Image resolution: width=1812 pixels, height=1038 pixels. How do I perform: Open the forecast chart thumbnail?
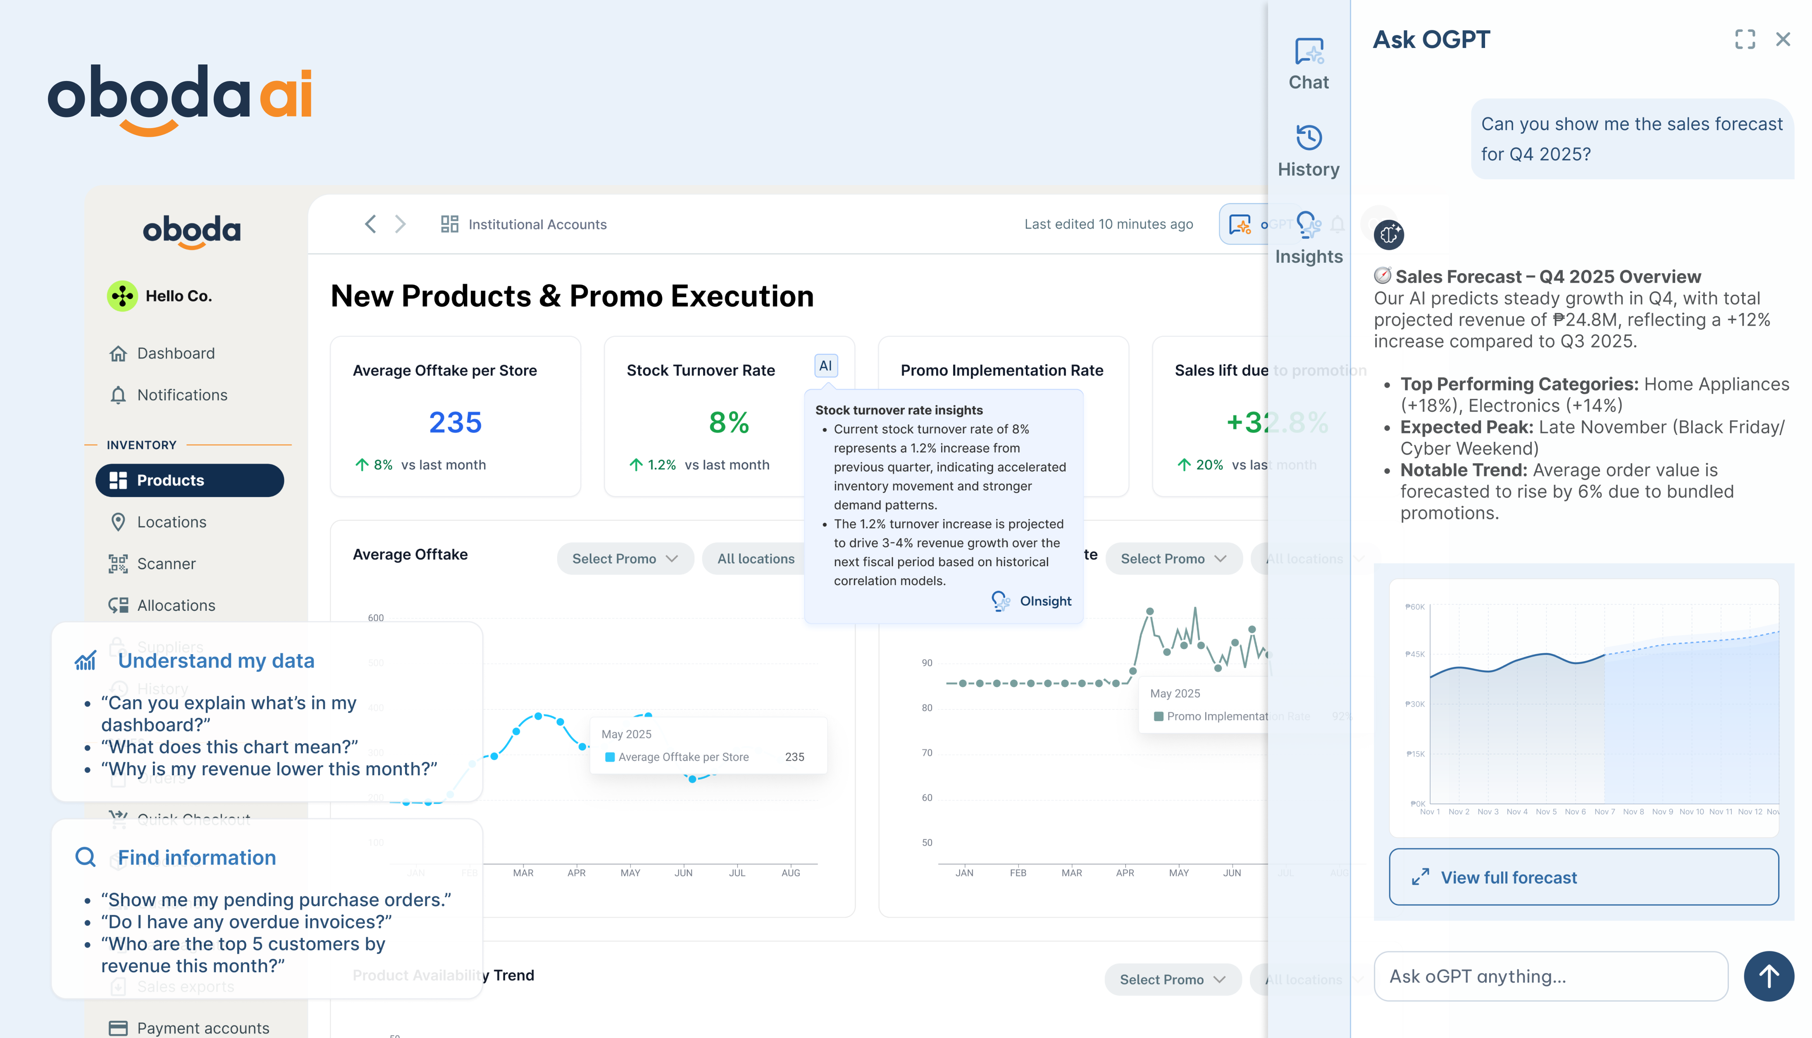tap(1583, 707)
